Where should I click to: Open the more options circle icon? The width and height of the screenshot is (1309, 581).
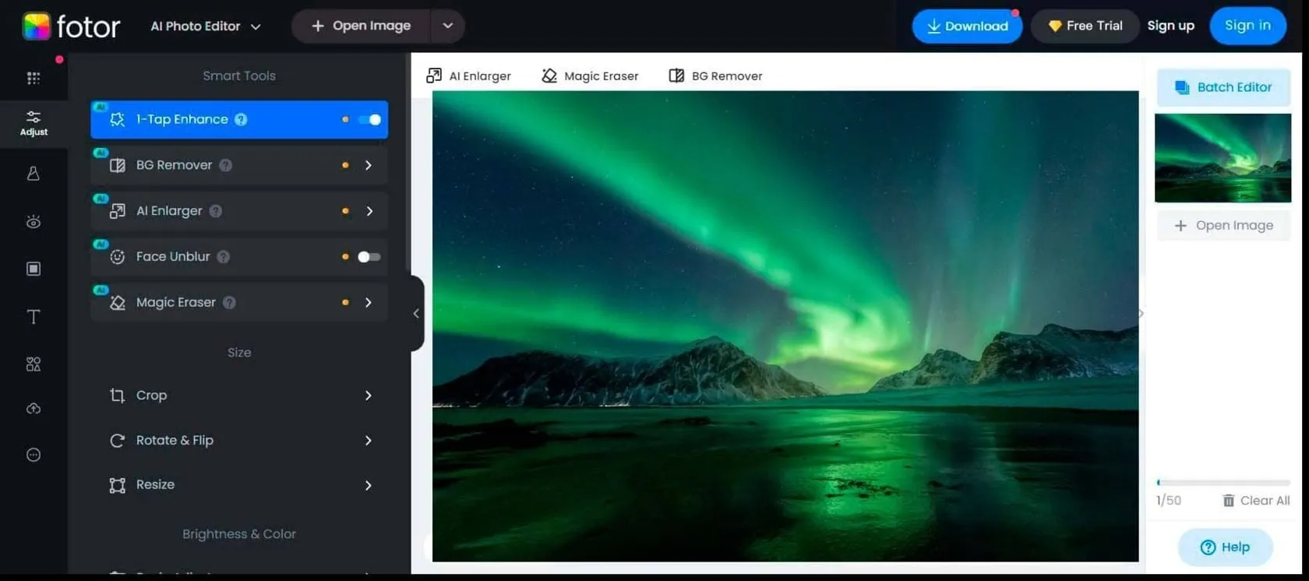[x=34, y=455]
